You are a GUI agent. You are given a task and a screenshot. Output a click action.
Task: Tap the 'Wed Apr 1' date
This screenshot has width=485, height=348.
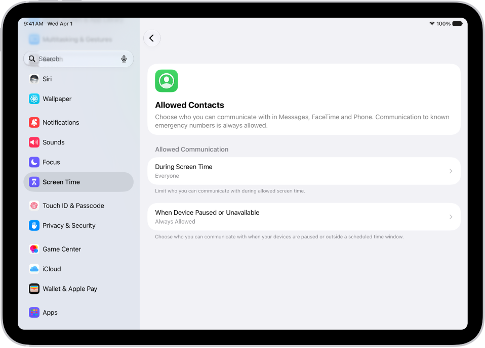60,24
